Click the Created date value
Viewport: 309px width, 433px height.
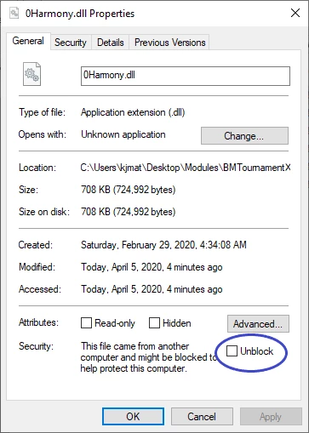(x=163, y=245)
